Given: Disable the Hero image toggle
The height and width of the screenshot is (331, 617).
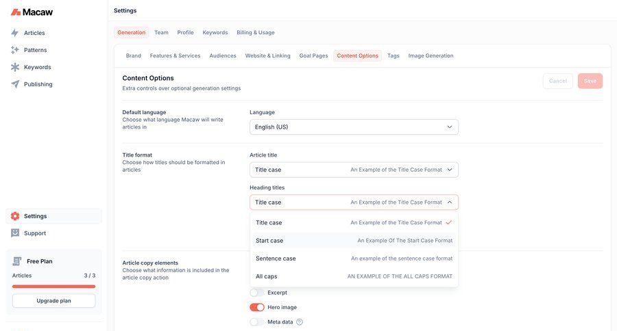Looking at the screenshot, I should pos(257,307).
